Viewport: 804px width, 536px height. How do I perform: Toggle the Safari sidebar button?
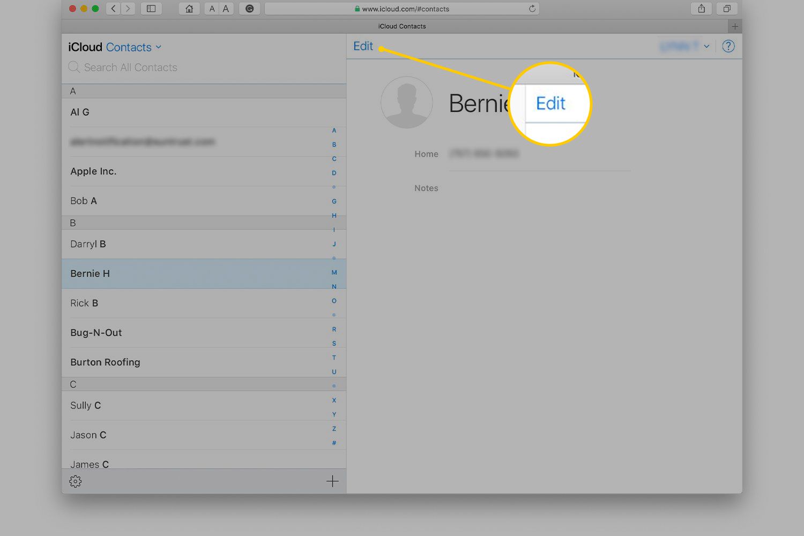(151, 9)
